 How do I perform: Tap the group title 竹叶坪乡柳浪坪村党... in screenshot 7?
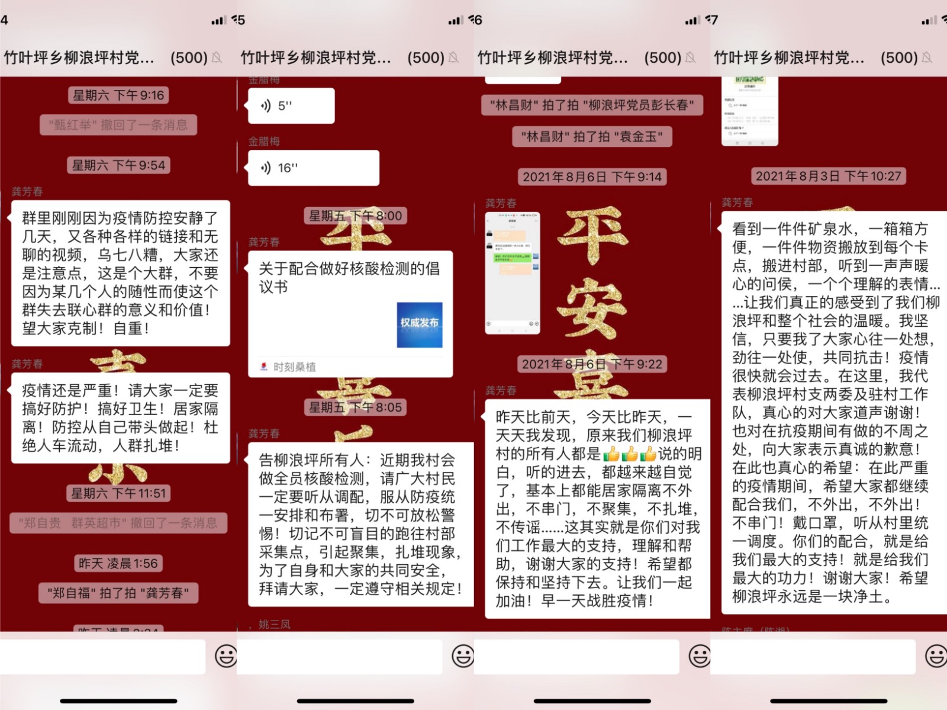coord(789,57)
